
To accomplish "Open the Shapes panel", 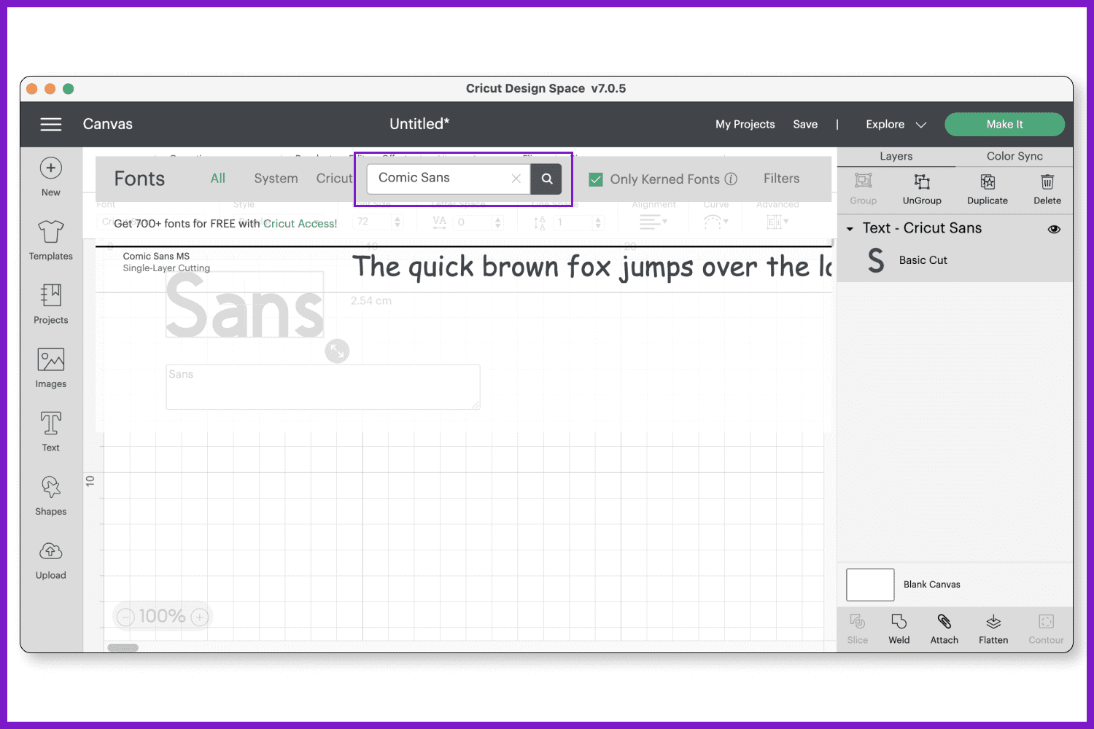I will coord(50,496).
